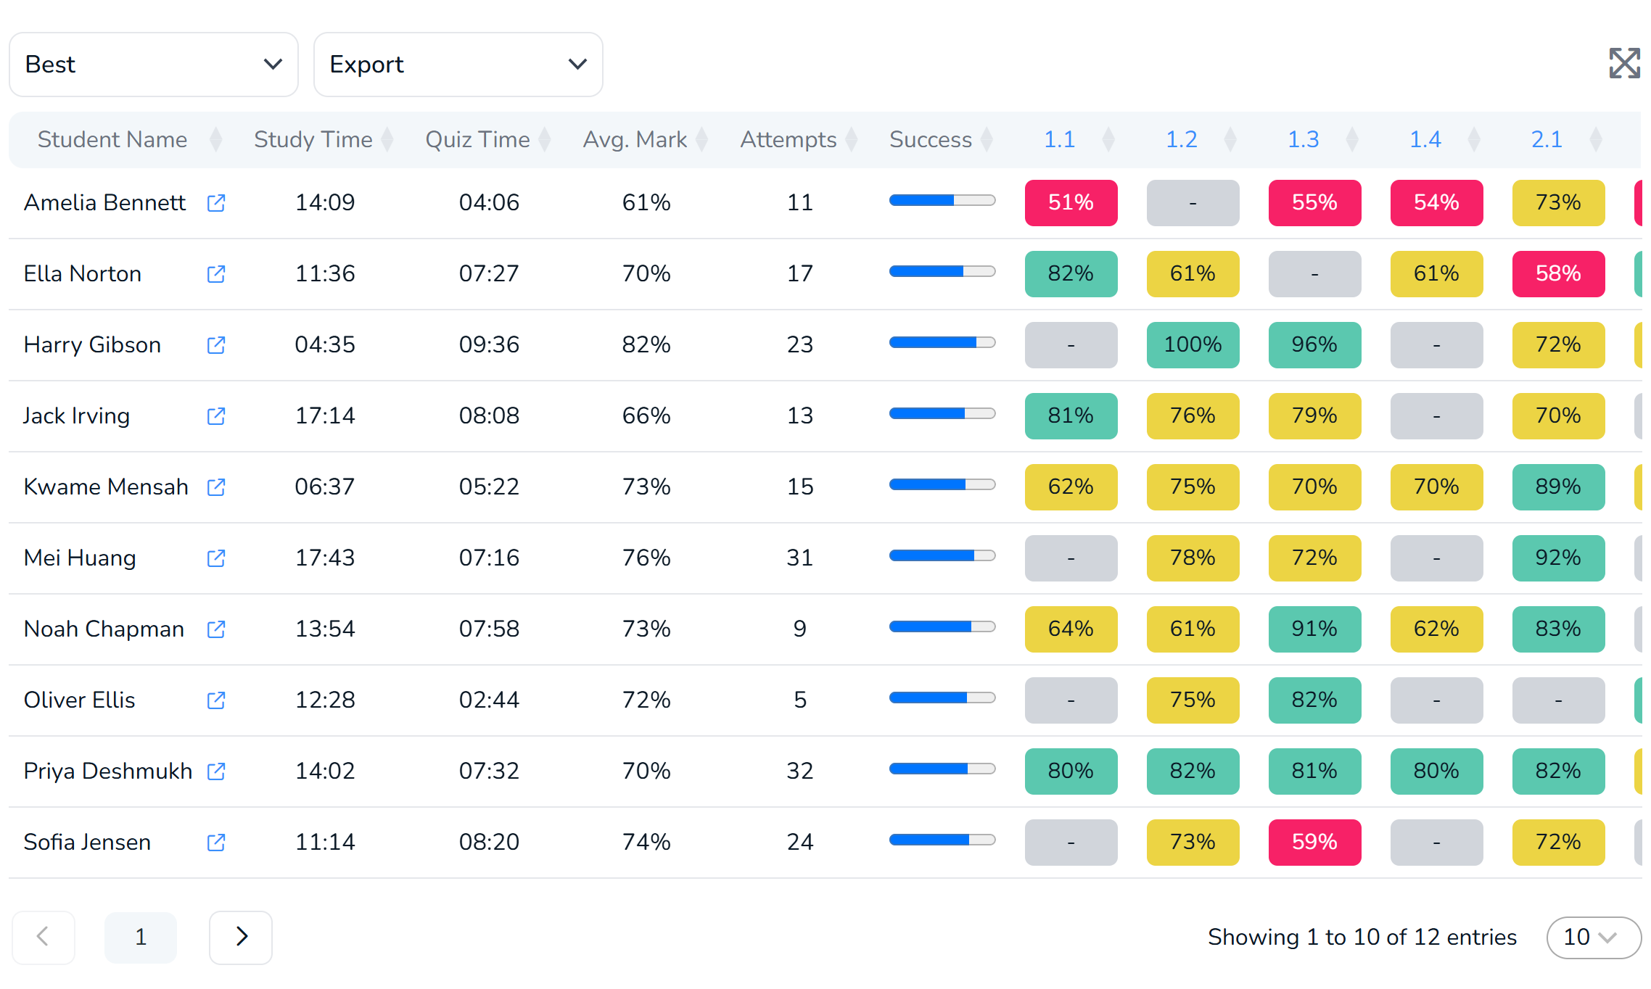
Task: Open Amelia Bennett's external profile link icon
Action: [x=216, y=203]
